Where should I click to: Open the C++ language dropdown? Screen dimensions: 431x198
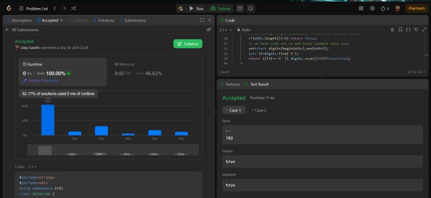226,30
